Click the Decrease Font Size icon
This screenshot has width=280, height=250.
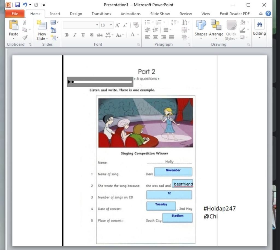tap(125, 25)
